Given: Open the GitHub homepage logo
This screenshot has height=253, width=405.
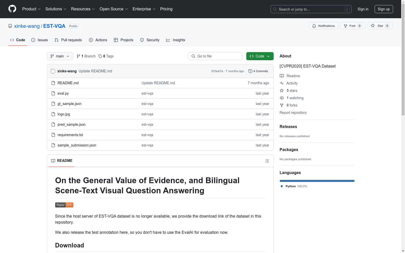Looking at the screenshot, I should [12, 9].
